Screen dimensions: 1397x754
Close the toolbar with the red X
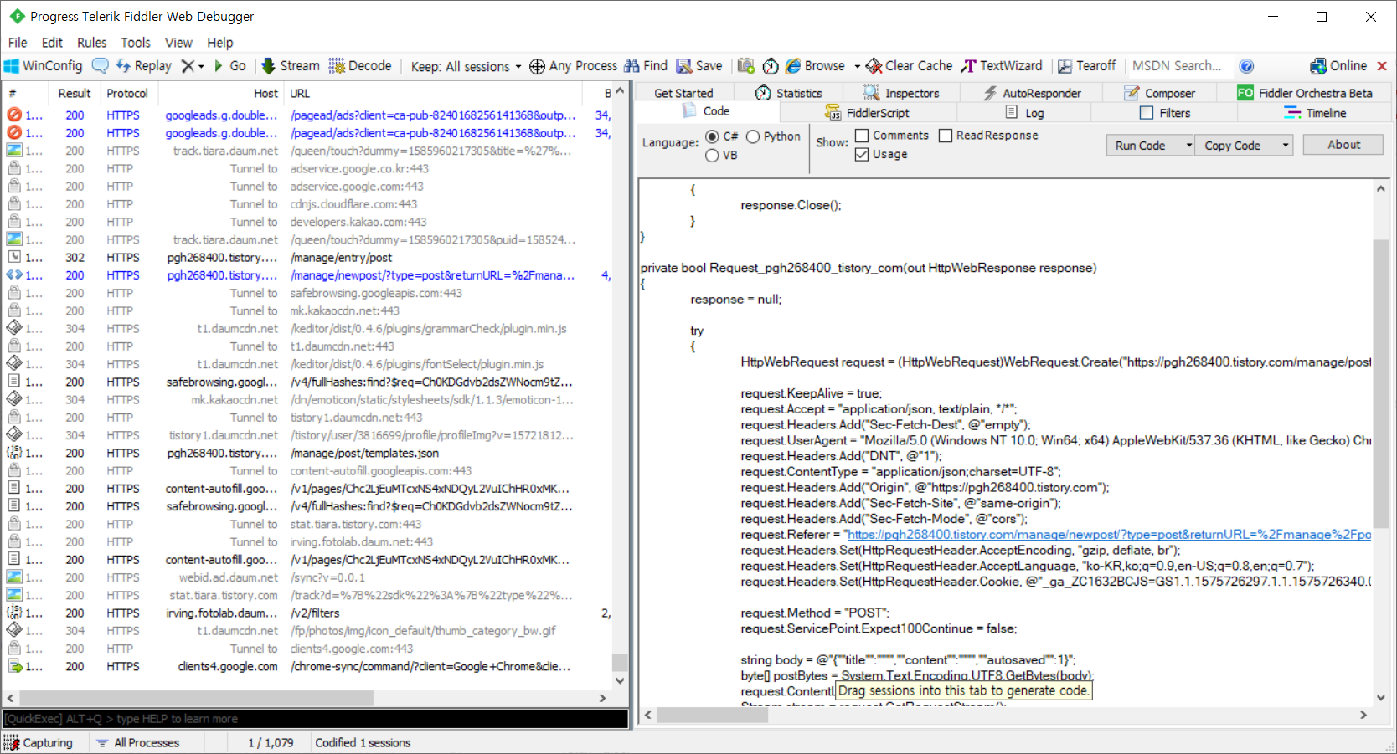pos(1382,66)
